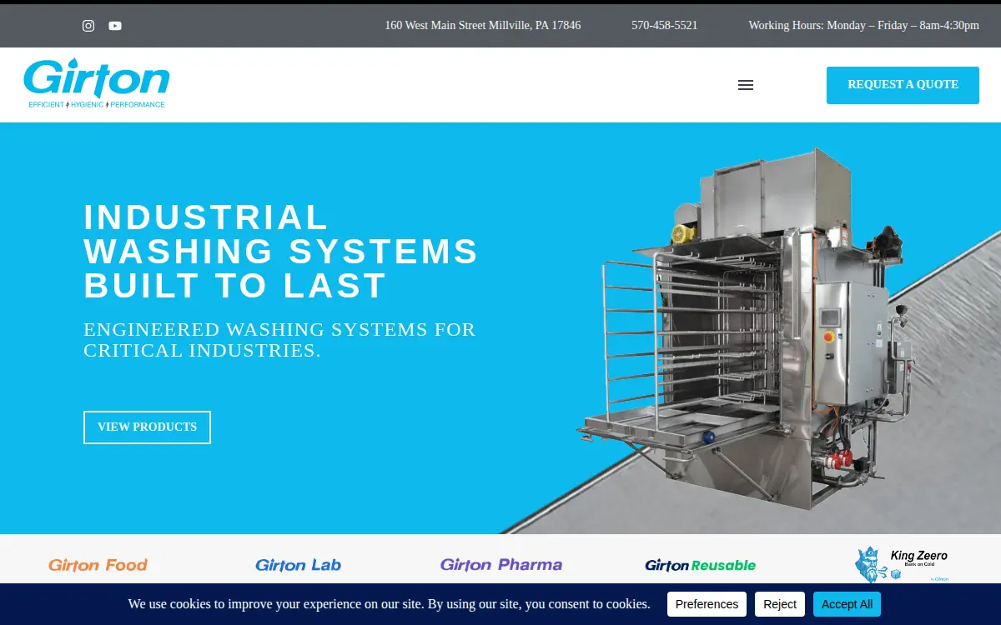Click Request a Quote button

[x=903, y=85]
